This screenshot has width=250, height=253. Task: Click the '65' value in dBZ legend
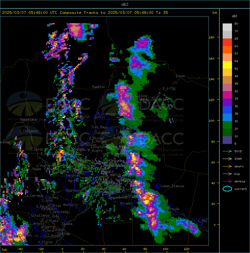(x=236, y=38)
